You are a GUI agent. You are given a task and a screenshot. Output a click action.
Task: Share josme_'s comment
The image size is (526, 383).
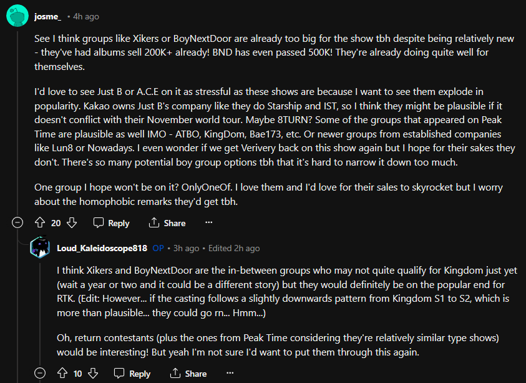click(x=167, y=223)
